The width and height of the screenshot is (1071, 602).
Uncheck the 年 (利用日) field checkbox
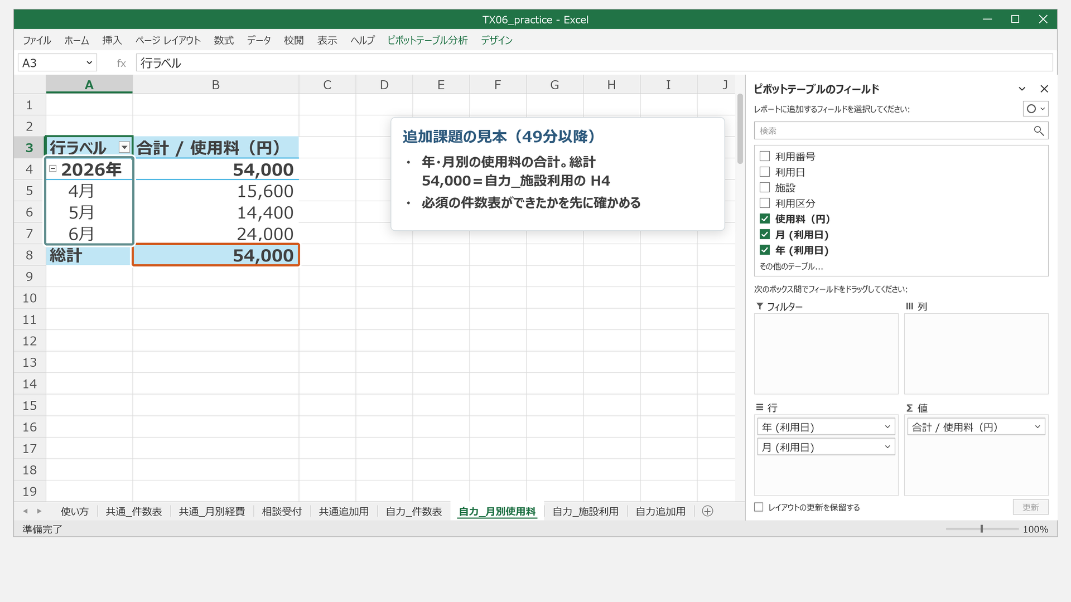(765, 250)
